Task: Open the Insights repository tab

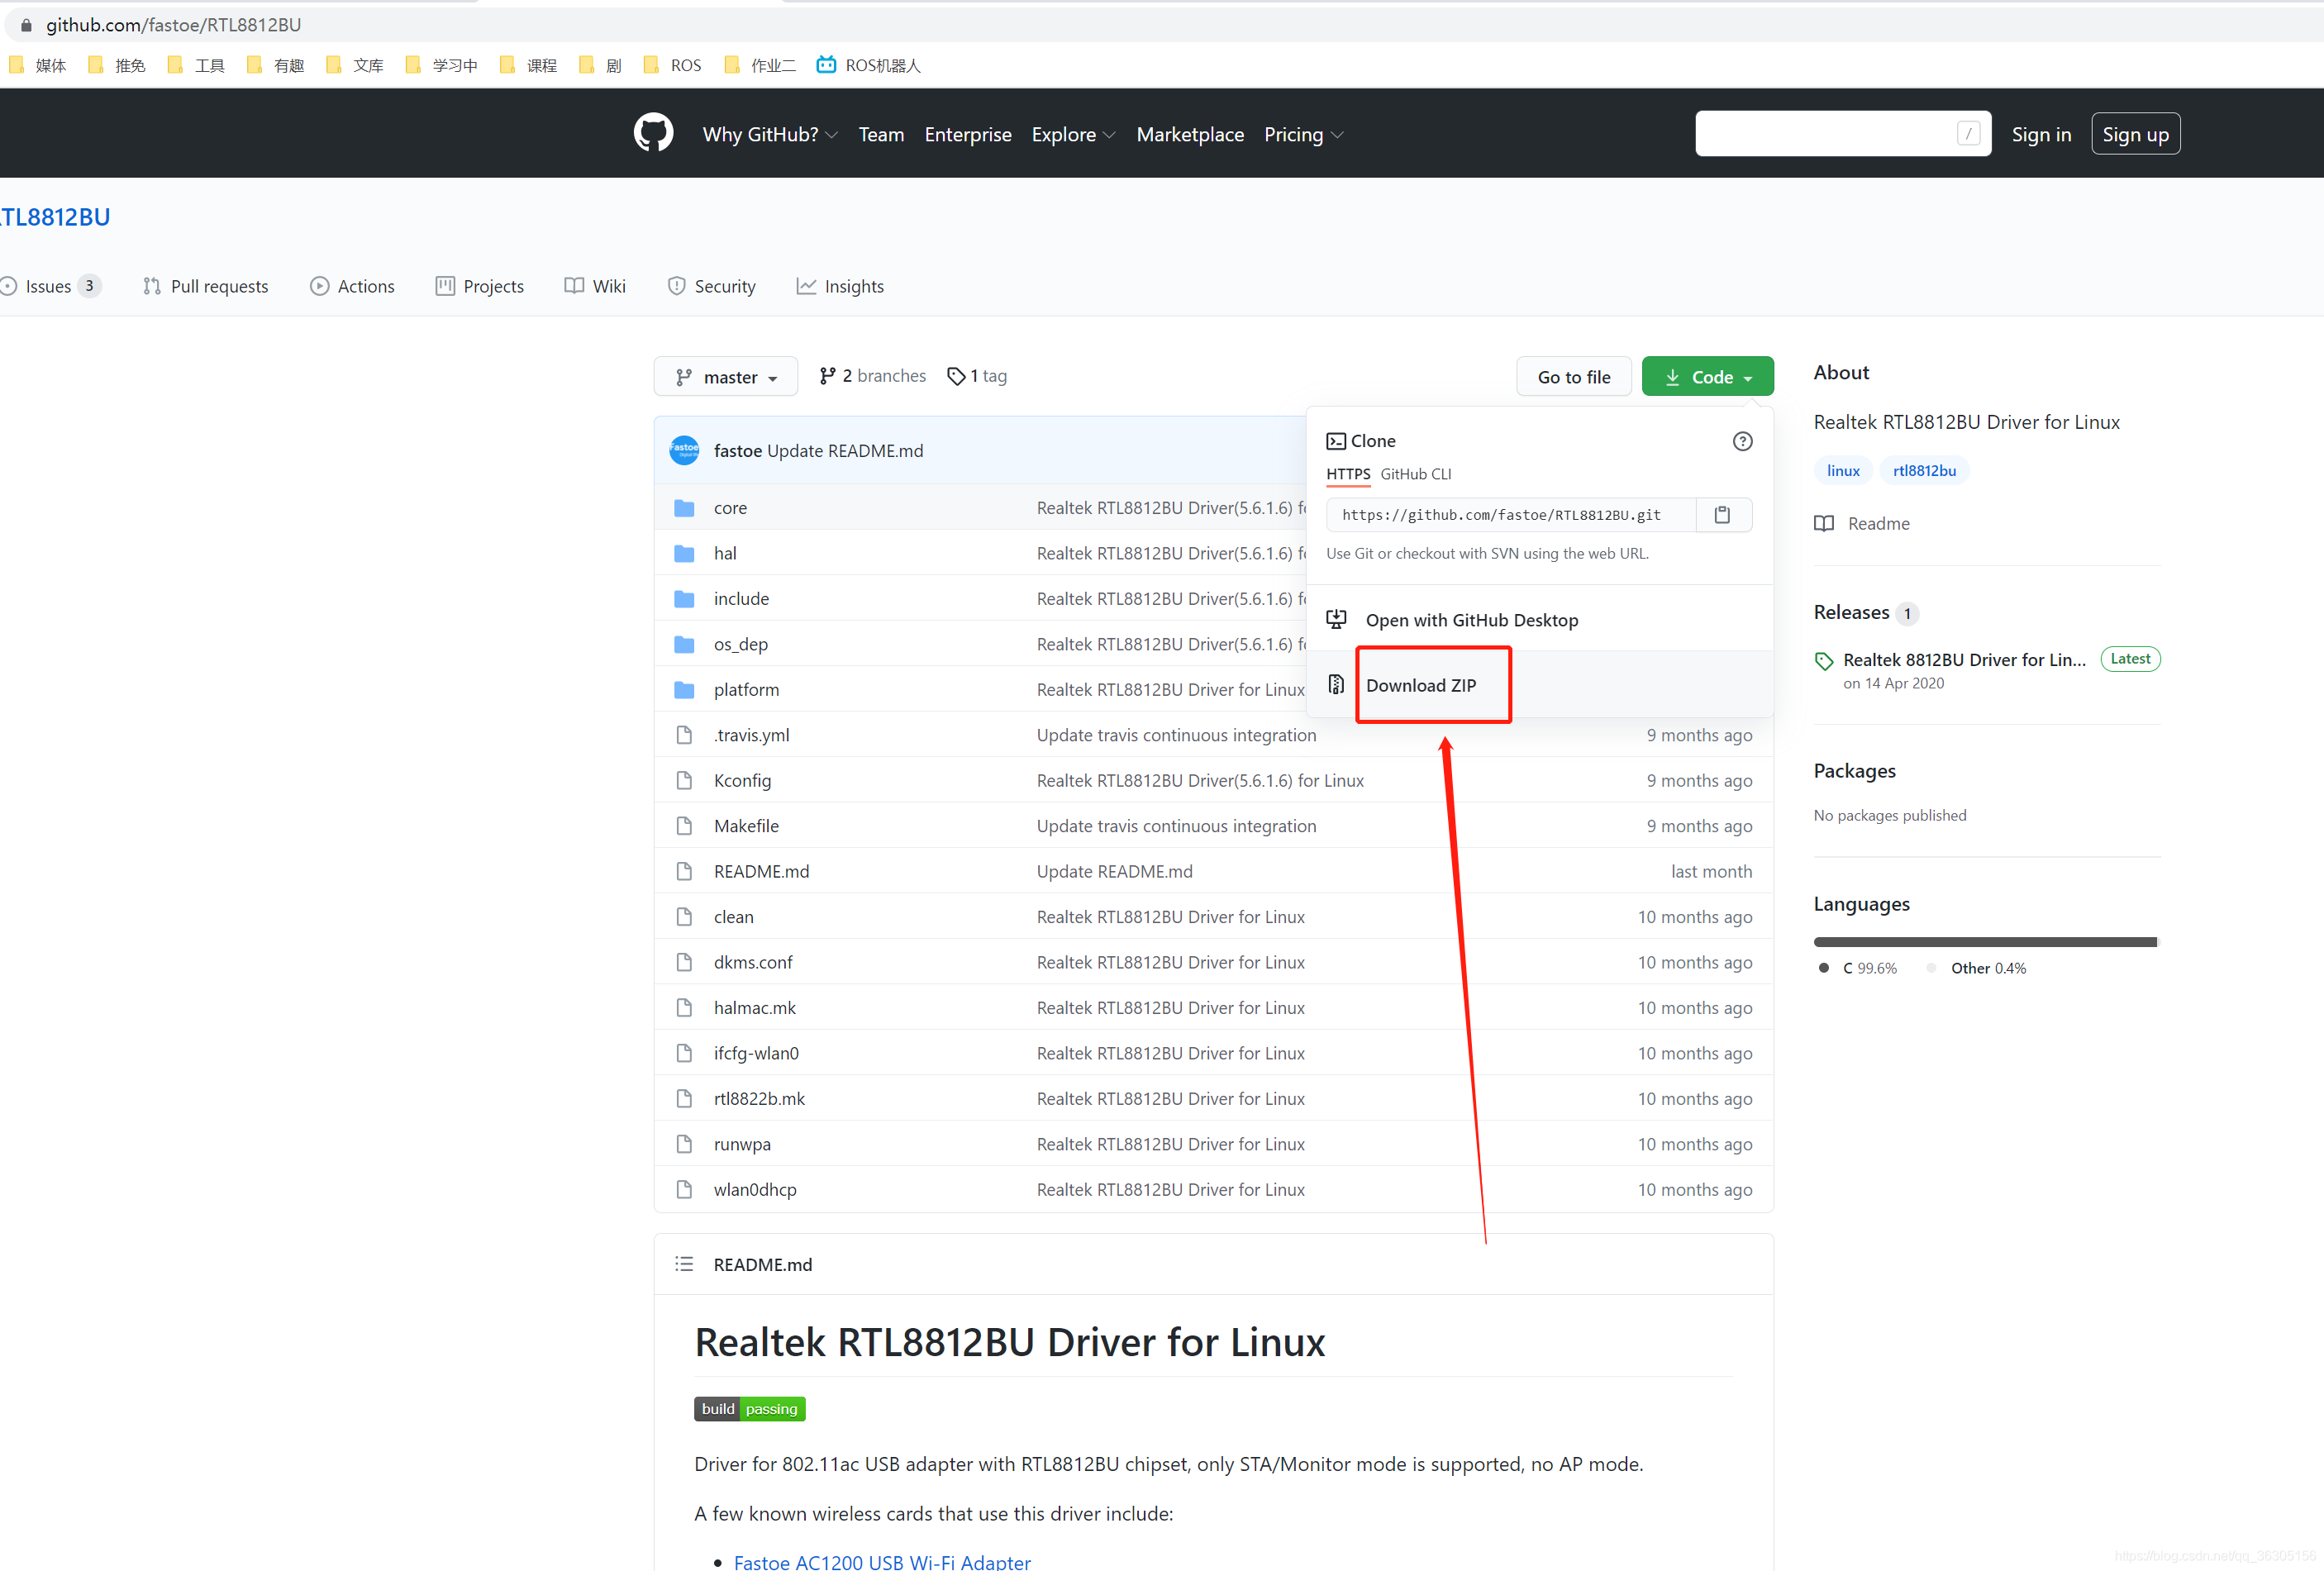Action: pos(840,286)
